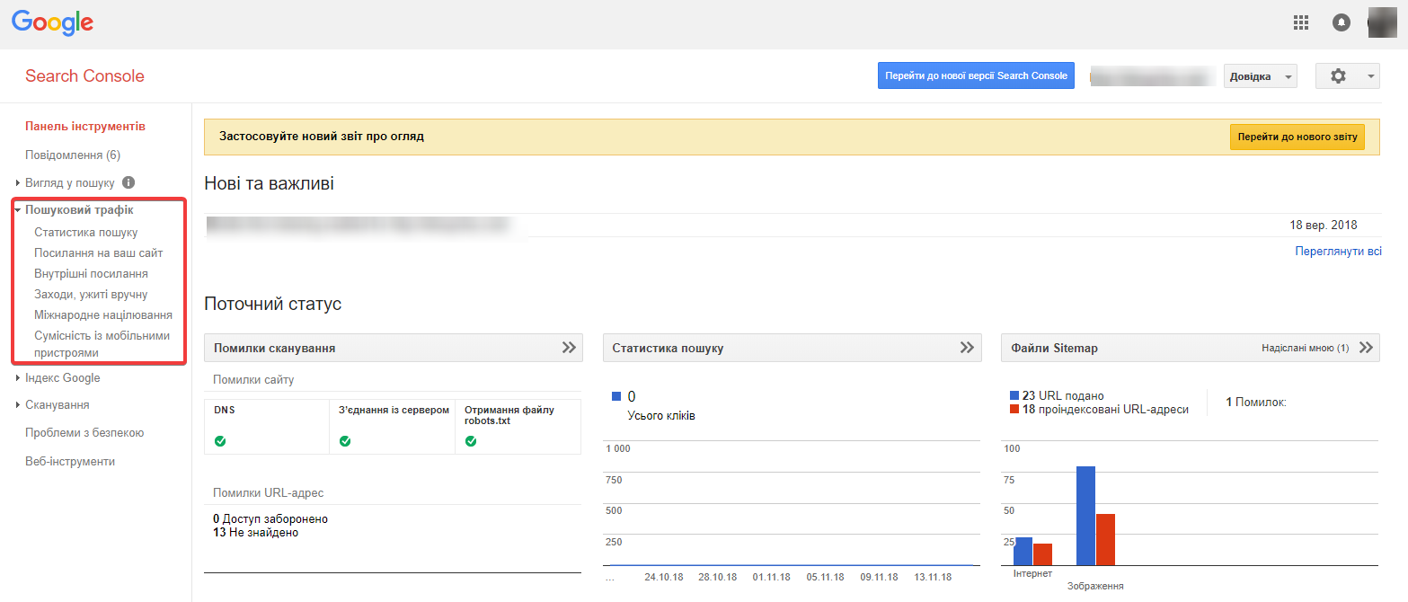The height and width of the screenshot is (602, 1408).
Task: Open Веб-інструменти in the sidebar
Action: [x=70, y=462]
